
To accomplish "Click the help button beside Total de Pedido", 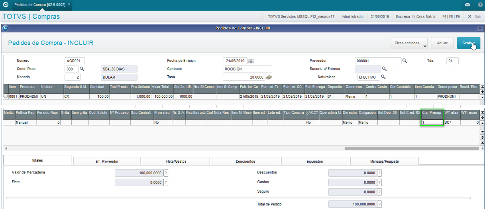I will tap(379, 204).
